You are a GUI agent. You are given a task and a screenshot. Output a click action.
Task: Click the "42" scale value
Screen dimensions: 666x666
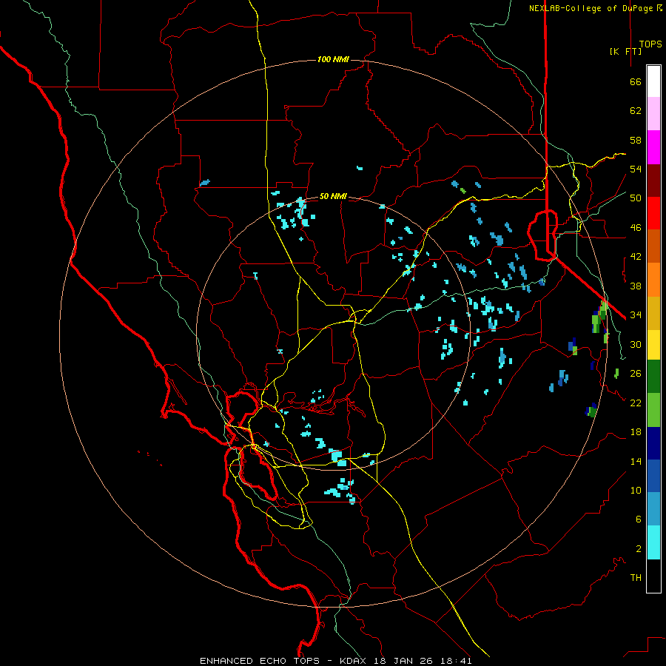636,257
